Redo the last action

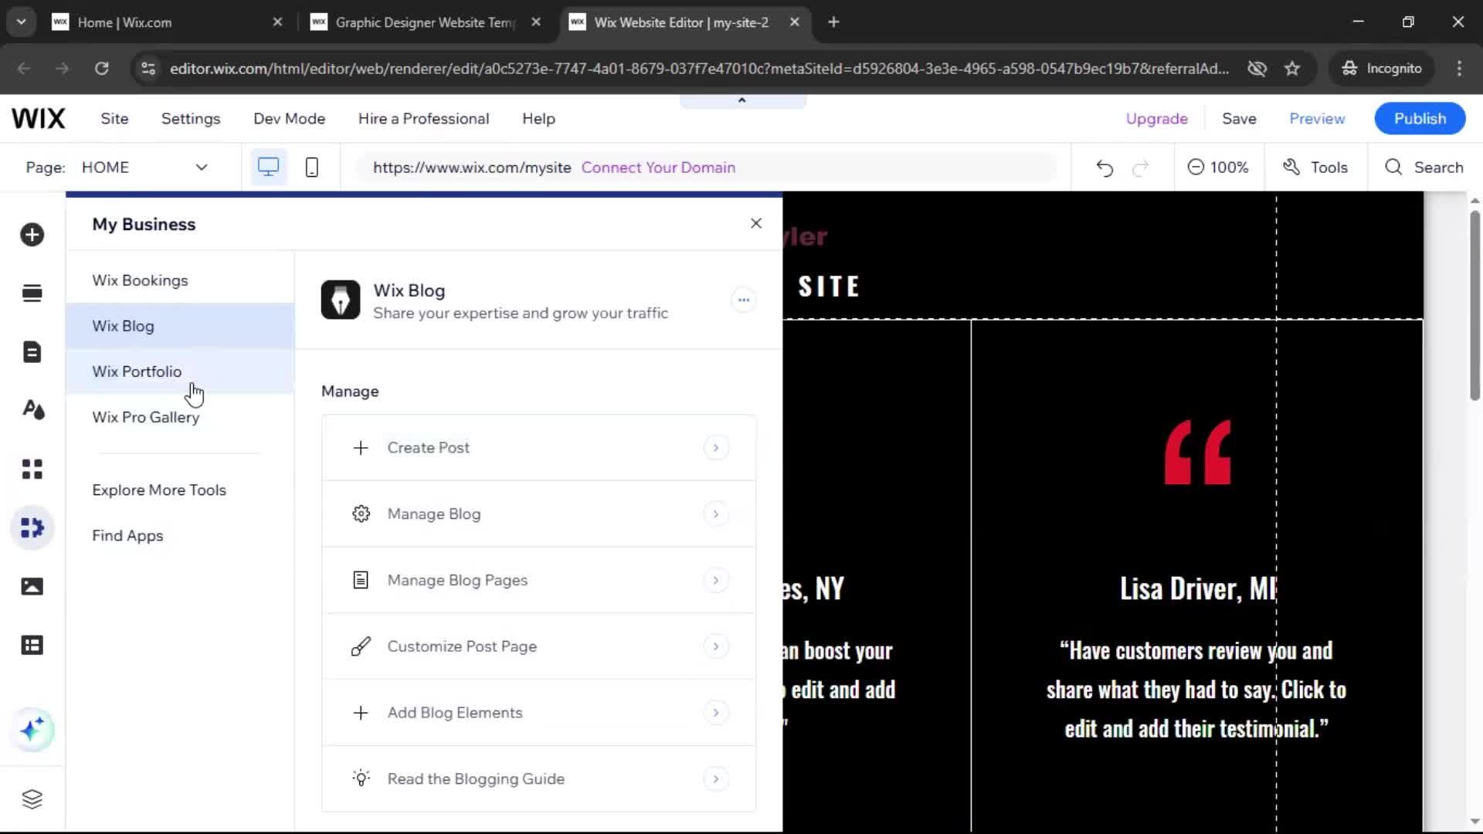point(1141,168)
